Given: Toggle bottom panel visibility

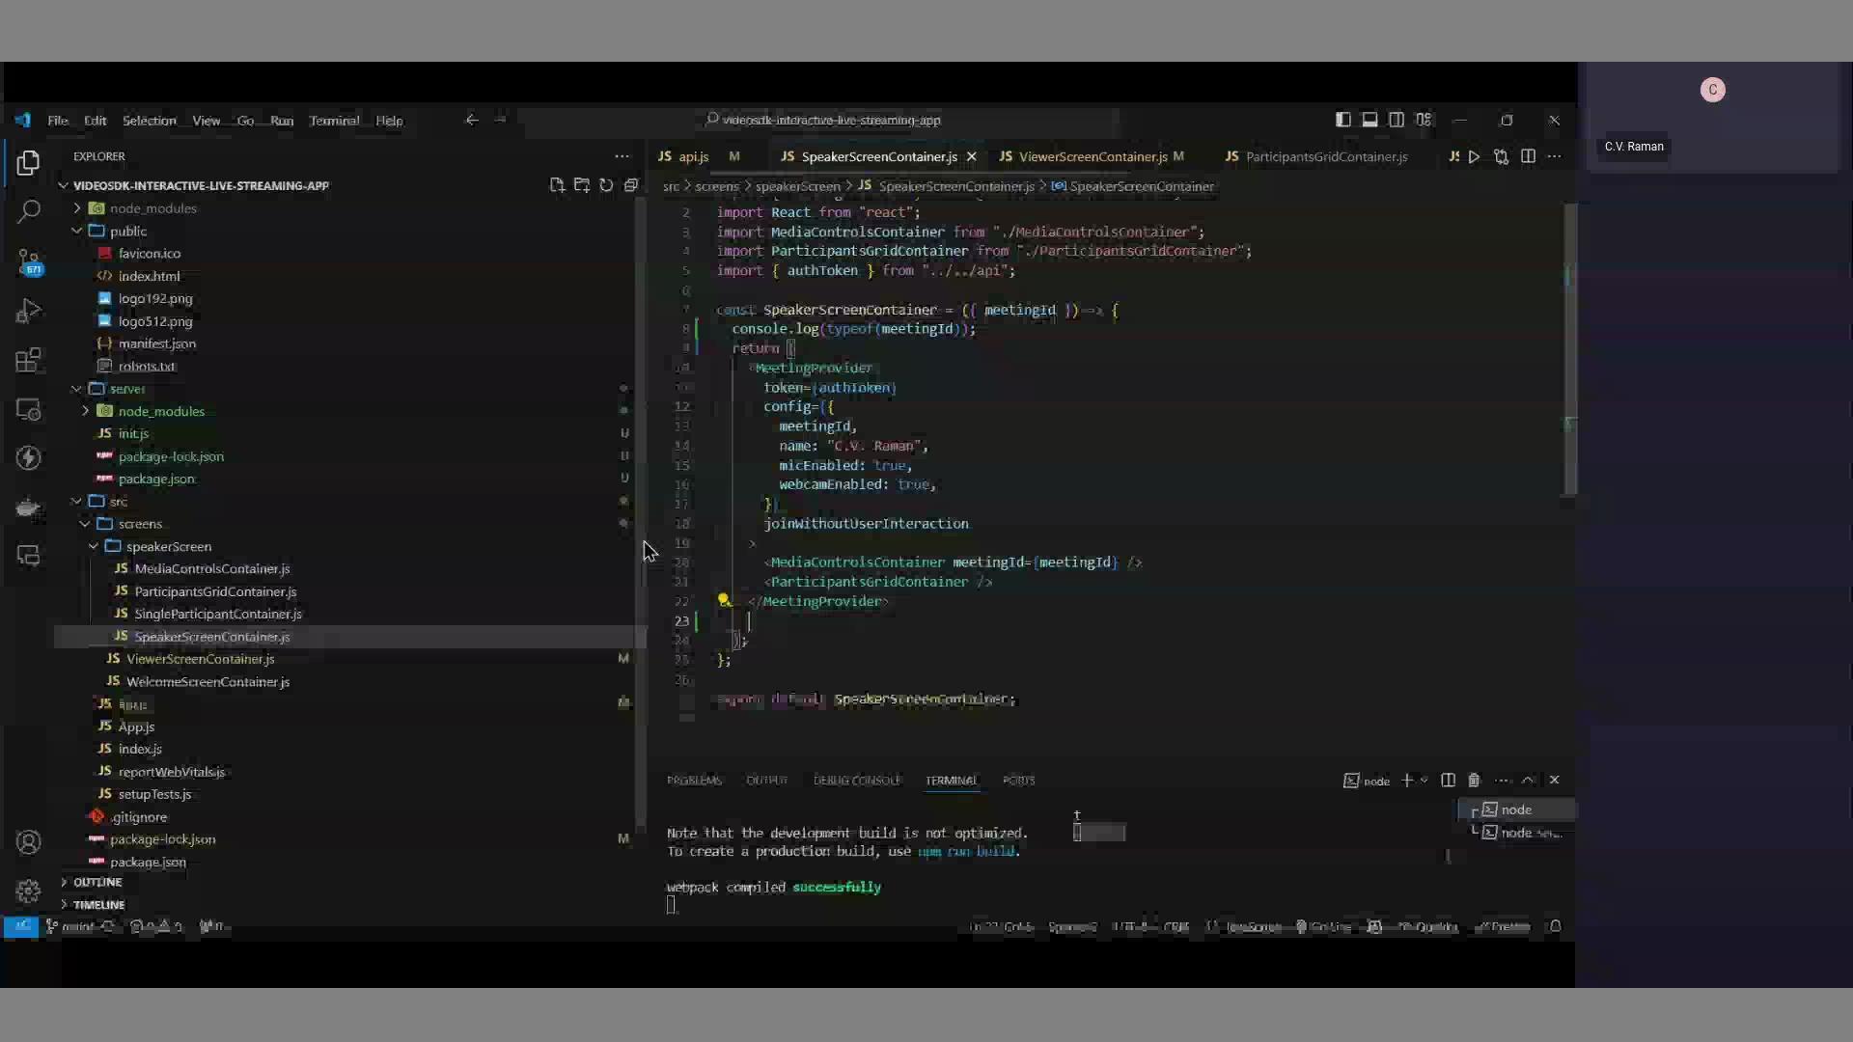Looking at the screenshot, I should (x=1369, y=120).
